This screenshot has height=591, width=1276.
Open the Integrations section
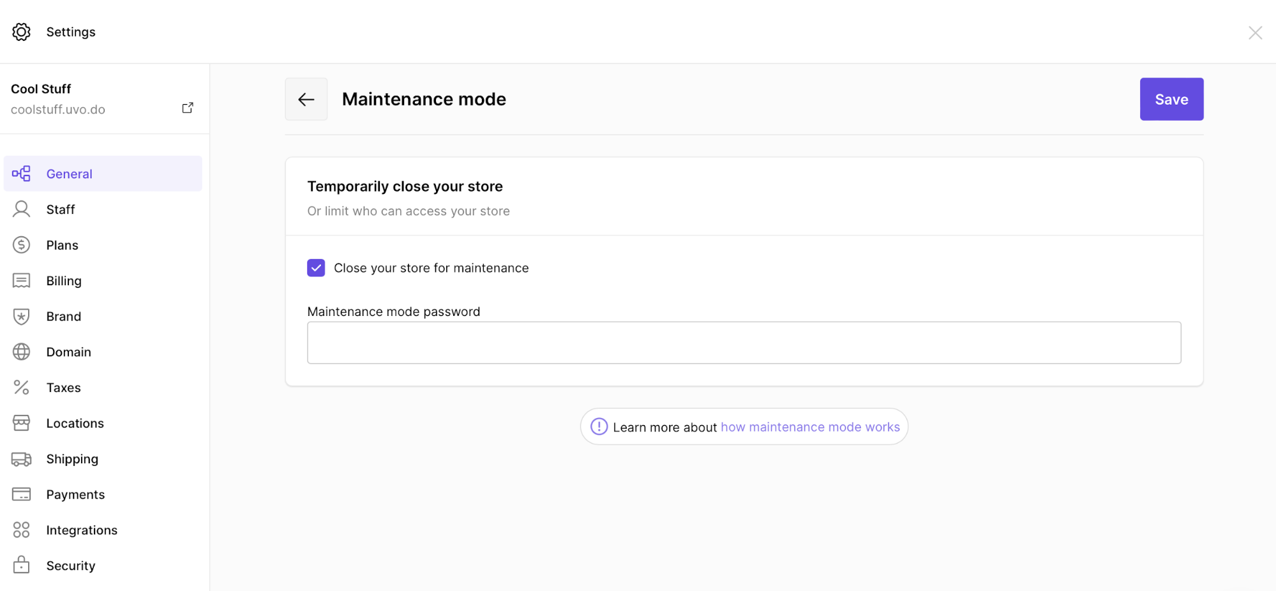coord(81,530)
